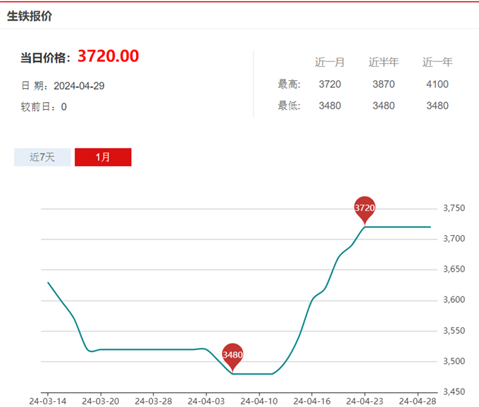Viewport: 479px width, 407px height.
Task: Click the 3,750 y-axis label
Action: 454,208
